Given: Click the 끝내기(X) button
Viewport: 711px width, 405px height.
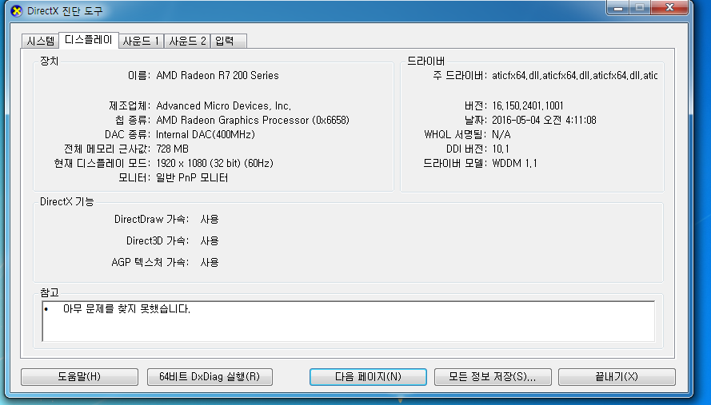Looking at the screenshot, I should click(617, 376).
